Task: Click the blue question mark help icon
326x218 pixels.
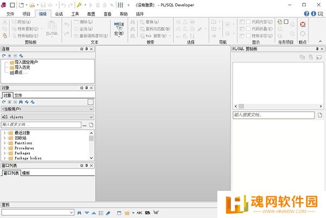Action: point(306,14)
